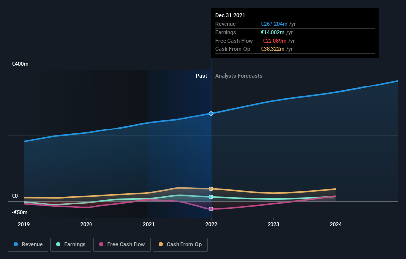Toggle the Revenue legend button
406x259 pixels.
(28, 245)
